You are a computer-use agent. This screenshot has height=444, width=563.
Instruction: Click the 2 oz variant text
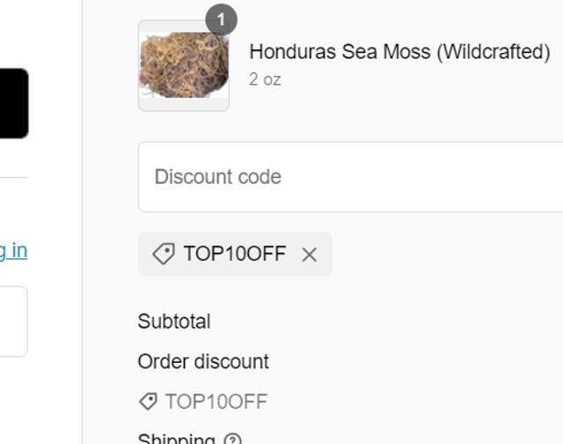click(265, 79)
